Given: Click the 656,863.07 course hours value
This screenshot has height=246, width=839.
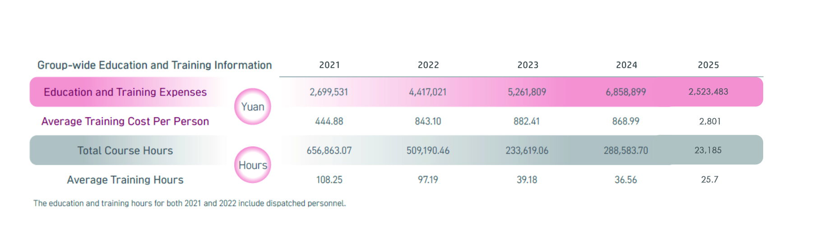Looking at the screenshot, I should 329,150.
